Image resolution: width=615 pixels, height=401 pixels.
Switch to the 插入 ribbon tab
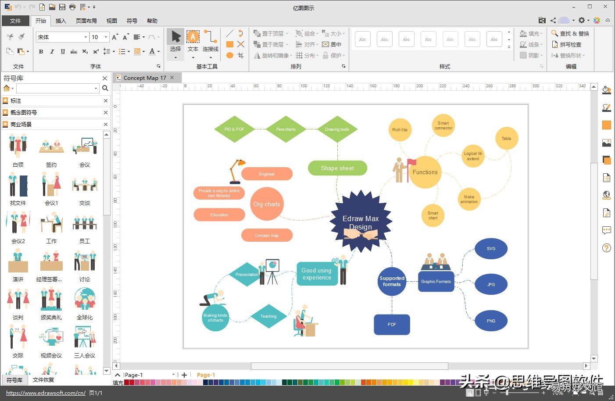pyautogui.click(x=61, y=21)
